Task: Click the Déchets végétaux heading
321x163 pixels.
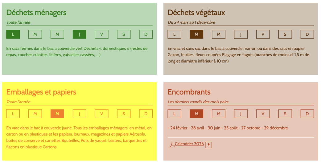Action: tap(196, 13)
